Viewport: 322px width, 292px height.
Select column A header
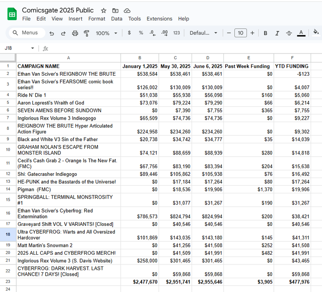pyautogui.click(x=68, y=58)
